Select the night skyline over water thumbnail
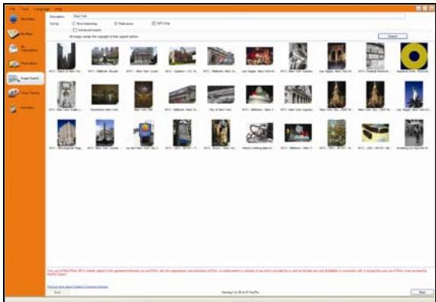The image size is (436, 302). pyautogui.click(x=105, y=94)
